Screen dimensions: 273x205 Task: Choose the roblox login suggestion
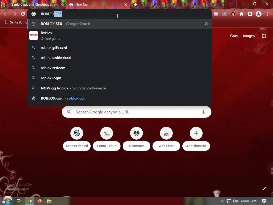119,78
